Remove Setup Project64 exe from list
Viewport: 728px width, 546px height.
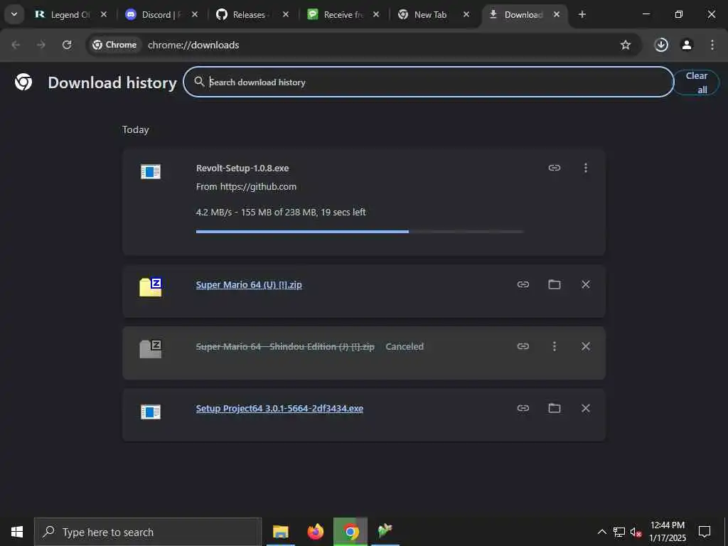click(586, 408)
